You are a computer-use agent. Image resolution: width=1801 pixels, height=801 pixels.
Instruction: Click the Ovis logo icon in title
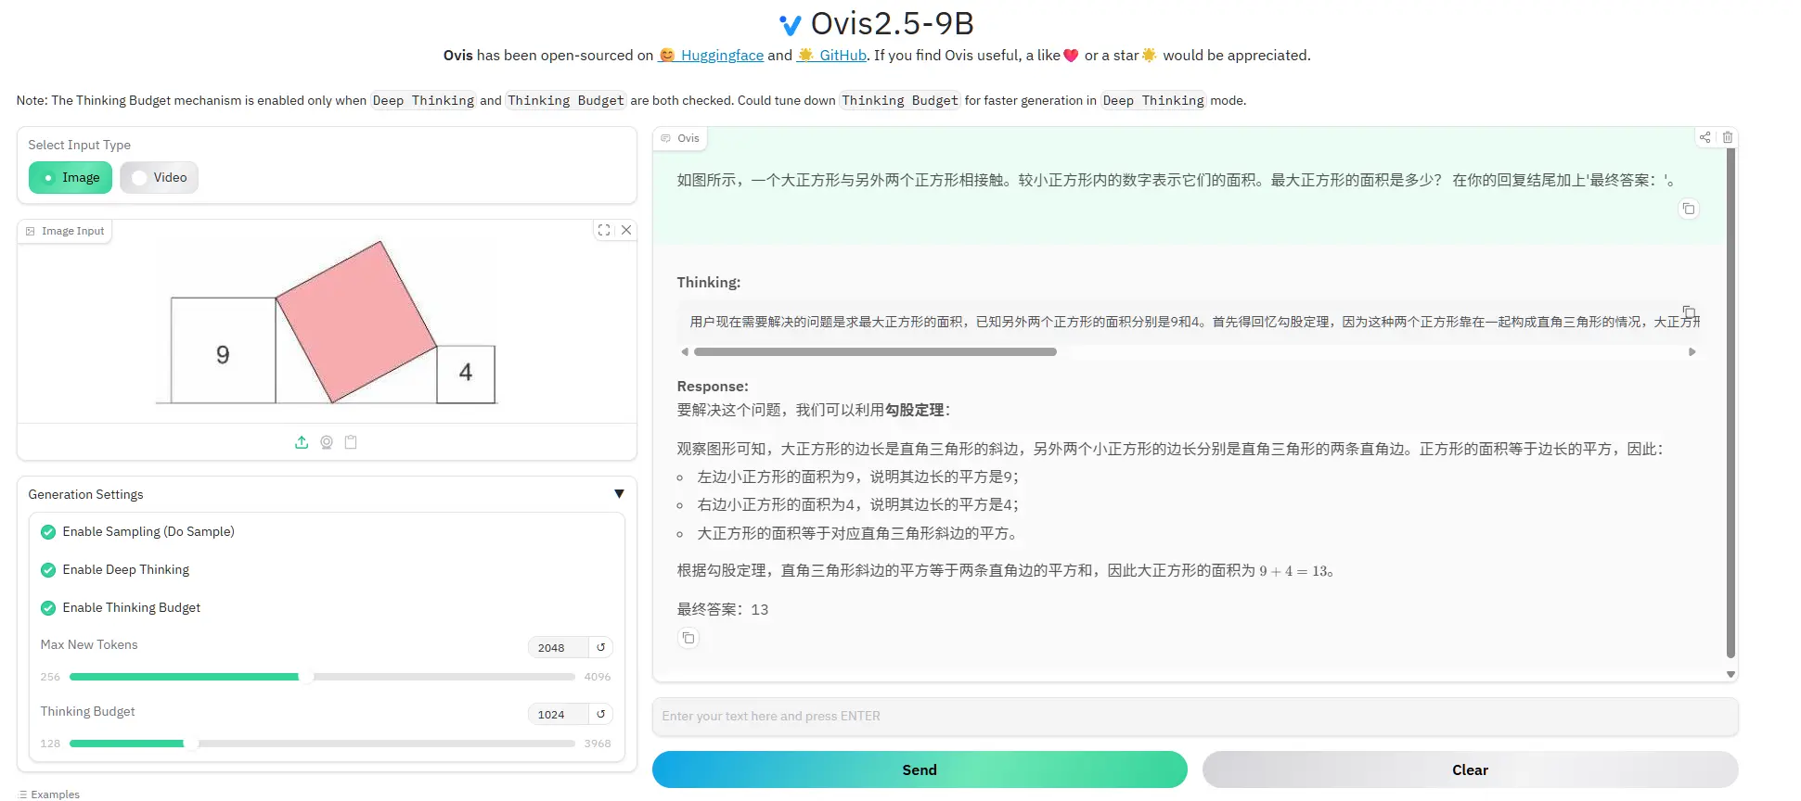coord(791,24)
